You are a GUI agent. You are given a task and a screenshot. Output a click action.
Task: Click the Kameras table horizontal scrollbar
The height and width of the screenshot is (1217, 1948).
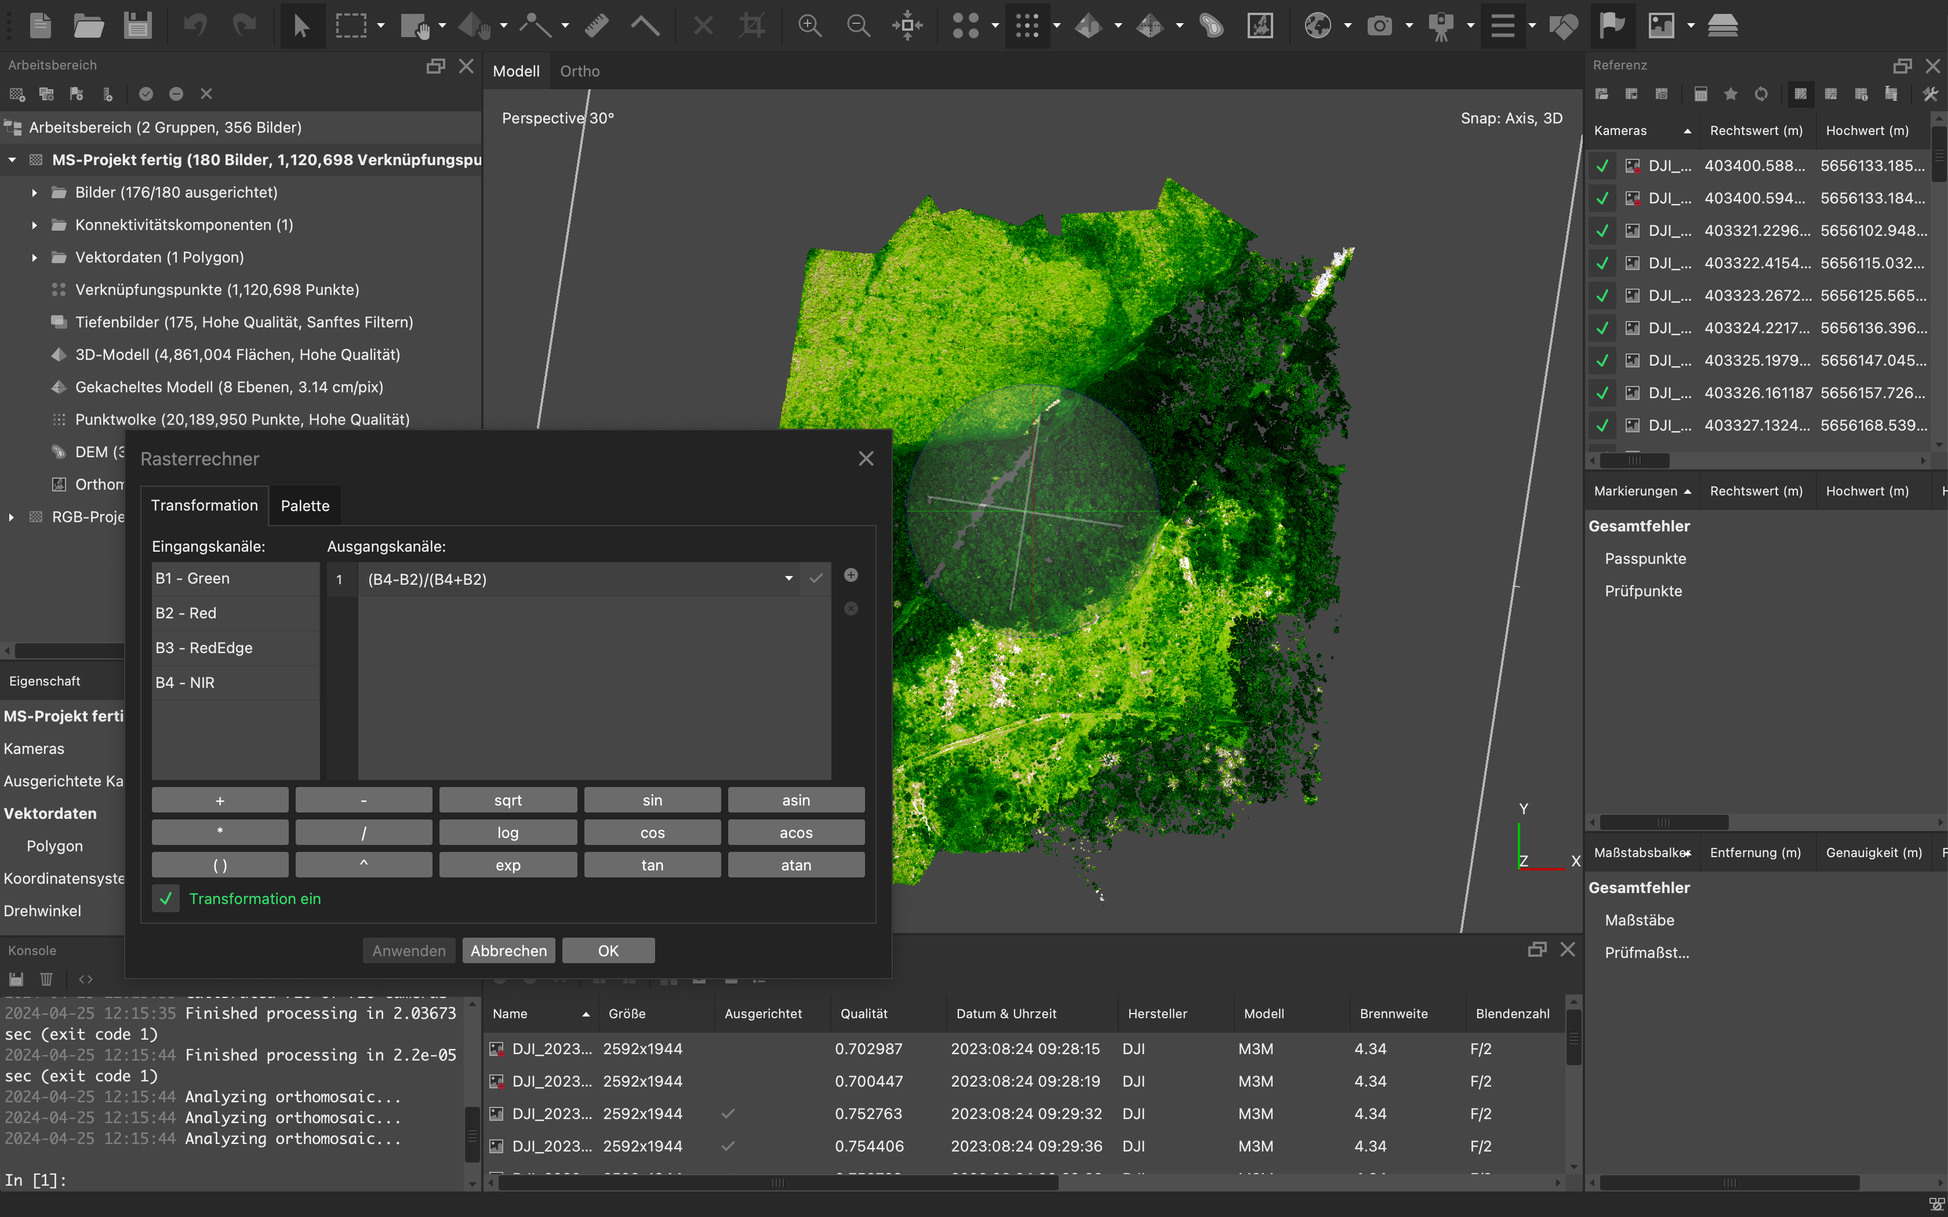1634,460
